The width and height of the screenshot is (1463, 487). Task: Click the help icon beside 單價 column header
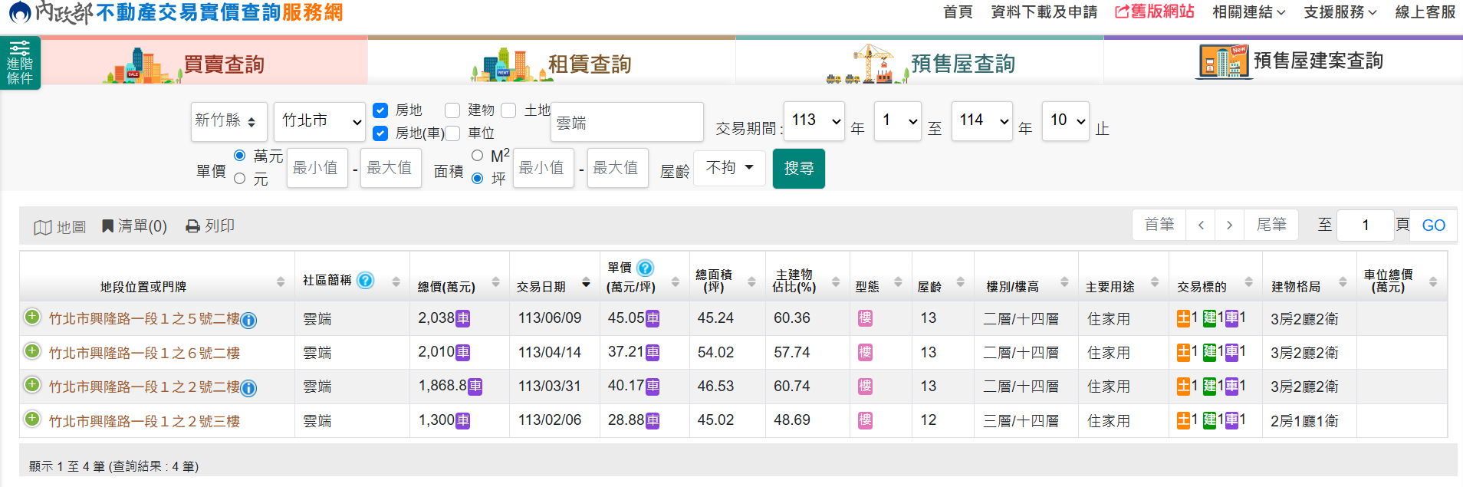tap(646, 268)
